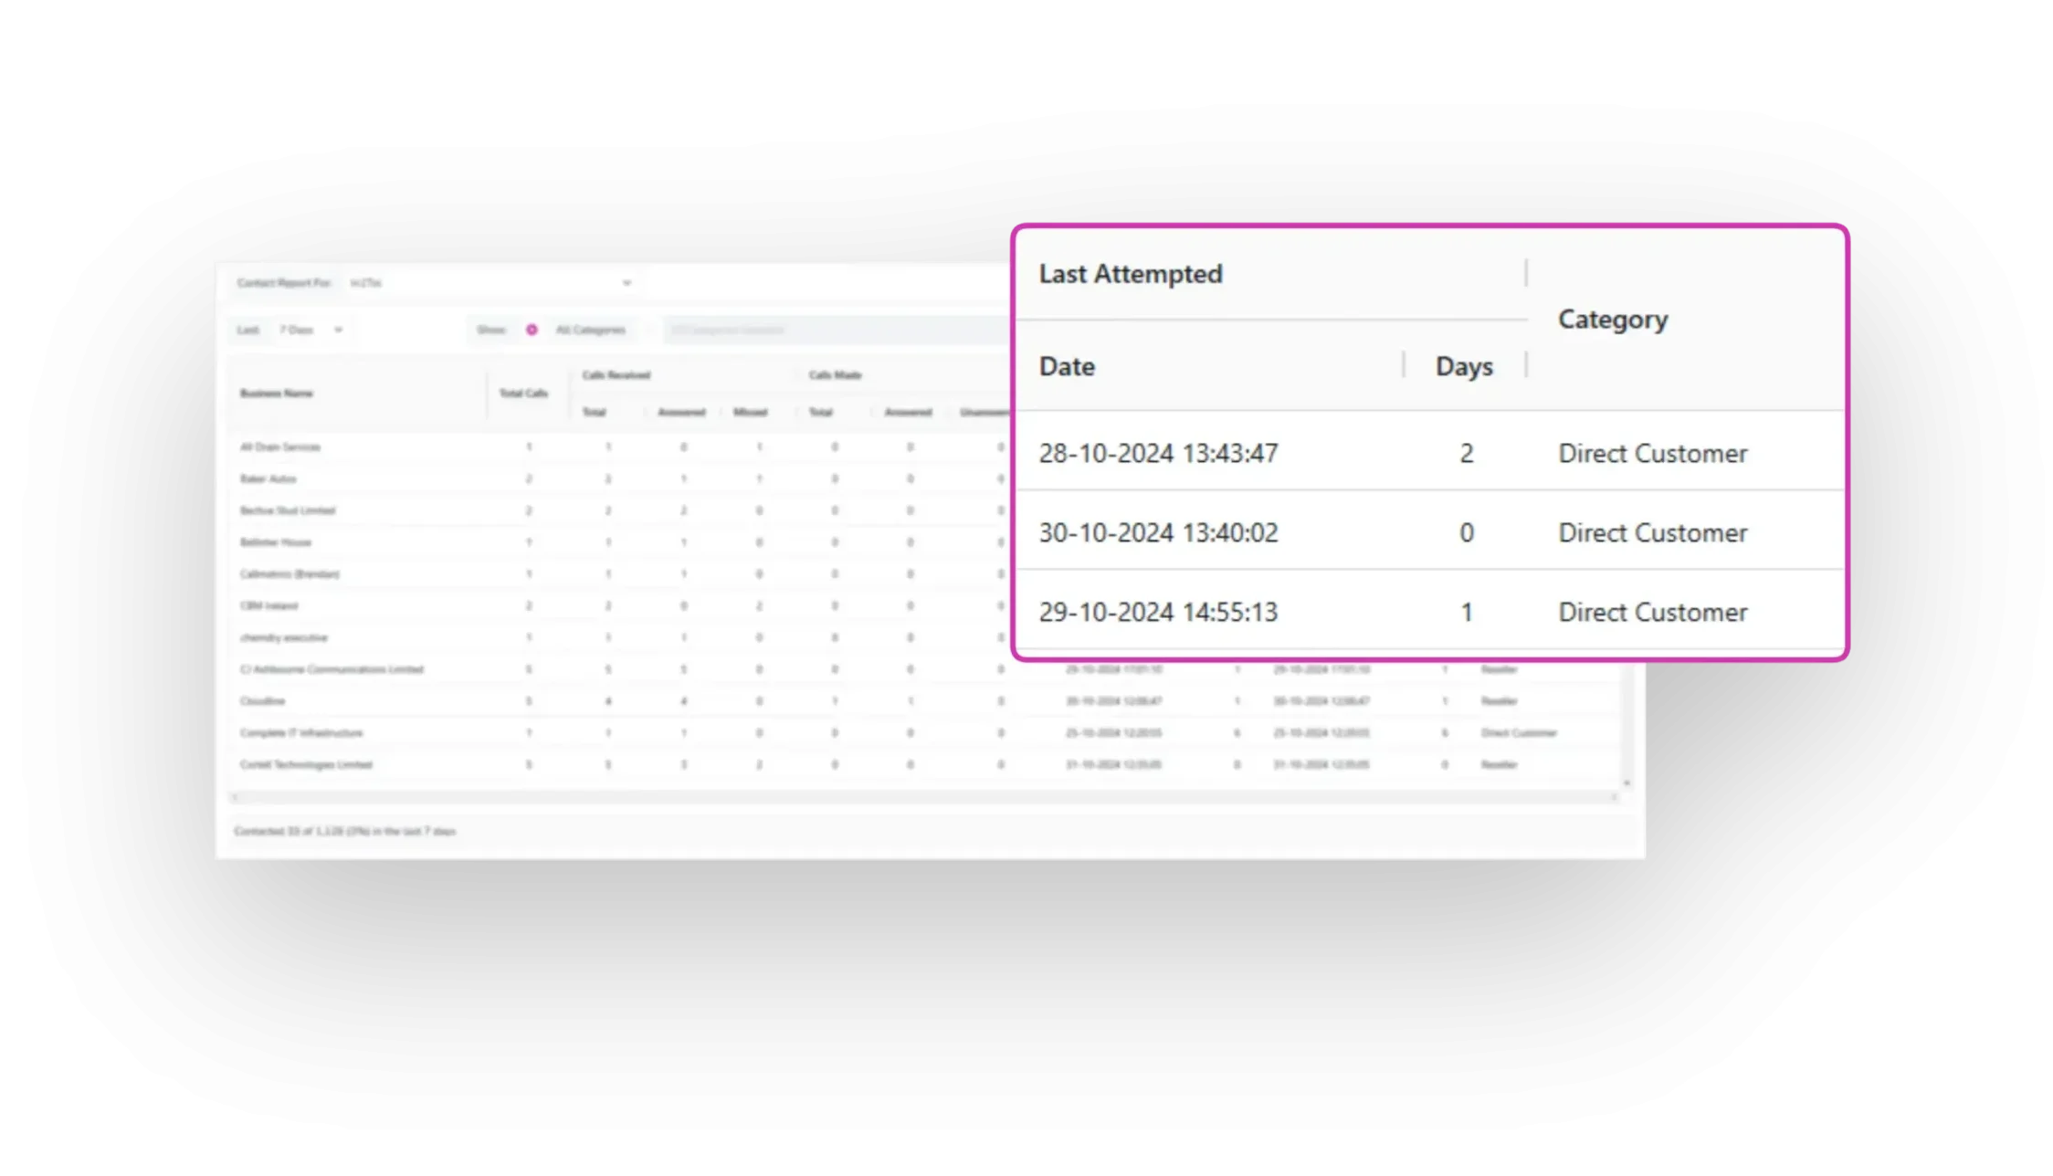The image size is (2053, 1176).
Task: Select 'All Categories' radio button filter
Action: tap(532, 329)
